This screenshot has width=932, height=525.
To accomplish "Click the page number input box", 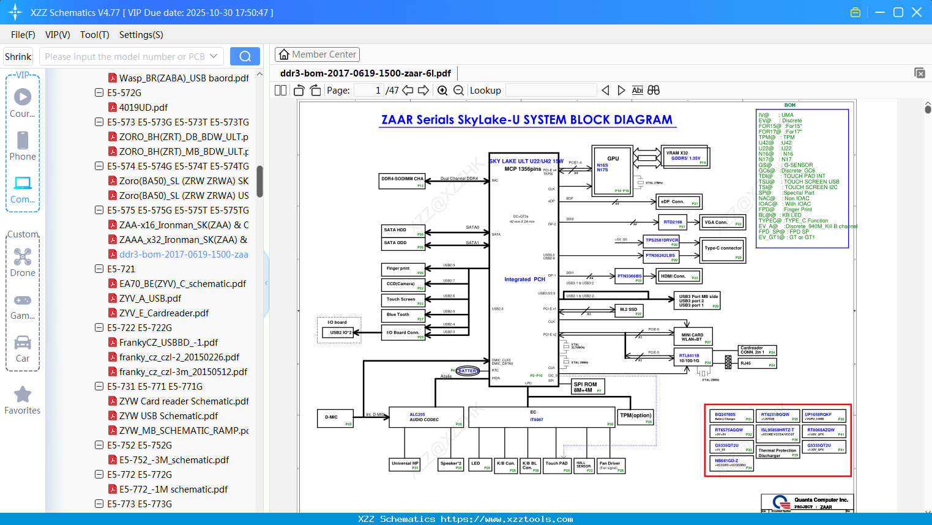I will pyautogui.click(x=369, y=91).
